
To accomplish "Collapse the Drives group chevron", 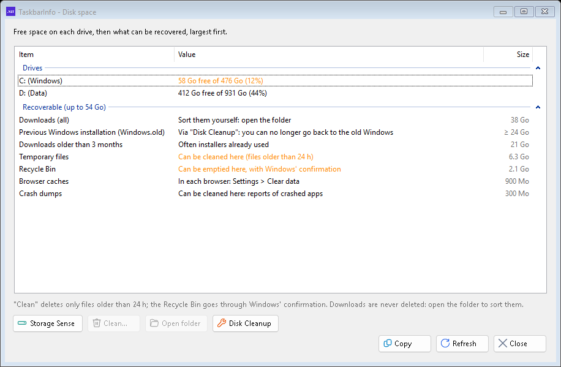I will (x=538, y=68).
